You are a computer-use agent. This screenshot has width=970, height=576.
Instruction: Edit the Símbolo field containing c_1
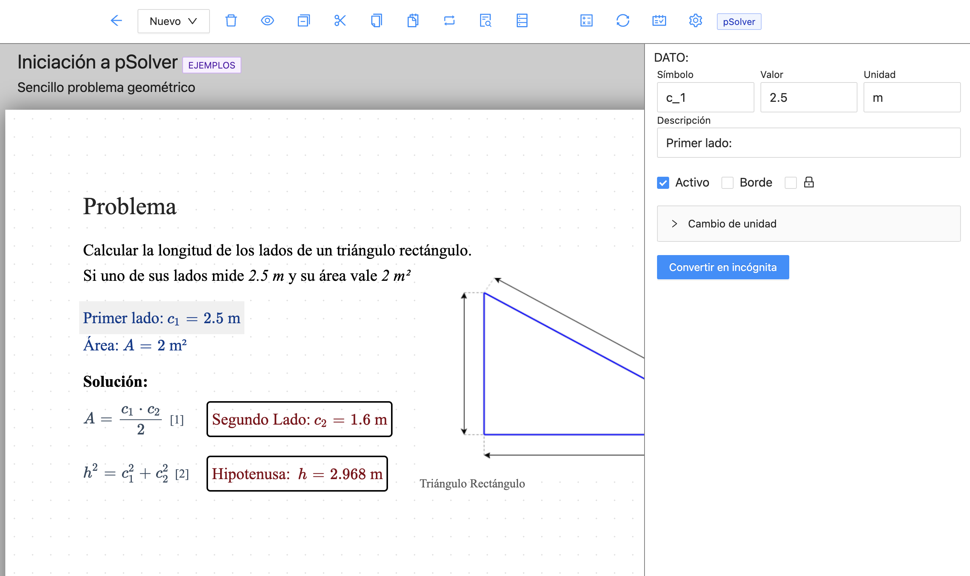[x=706, y=97]
